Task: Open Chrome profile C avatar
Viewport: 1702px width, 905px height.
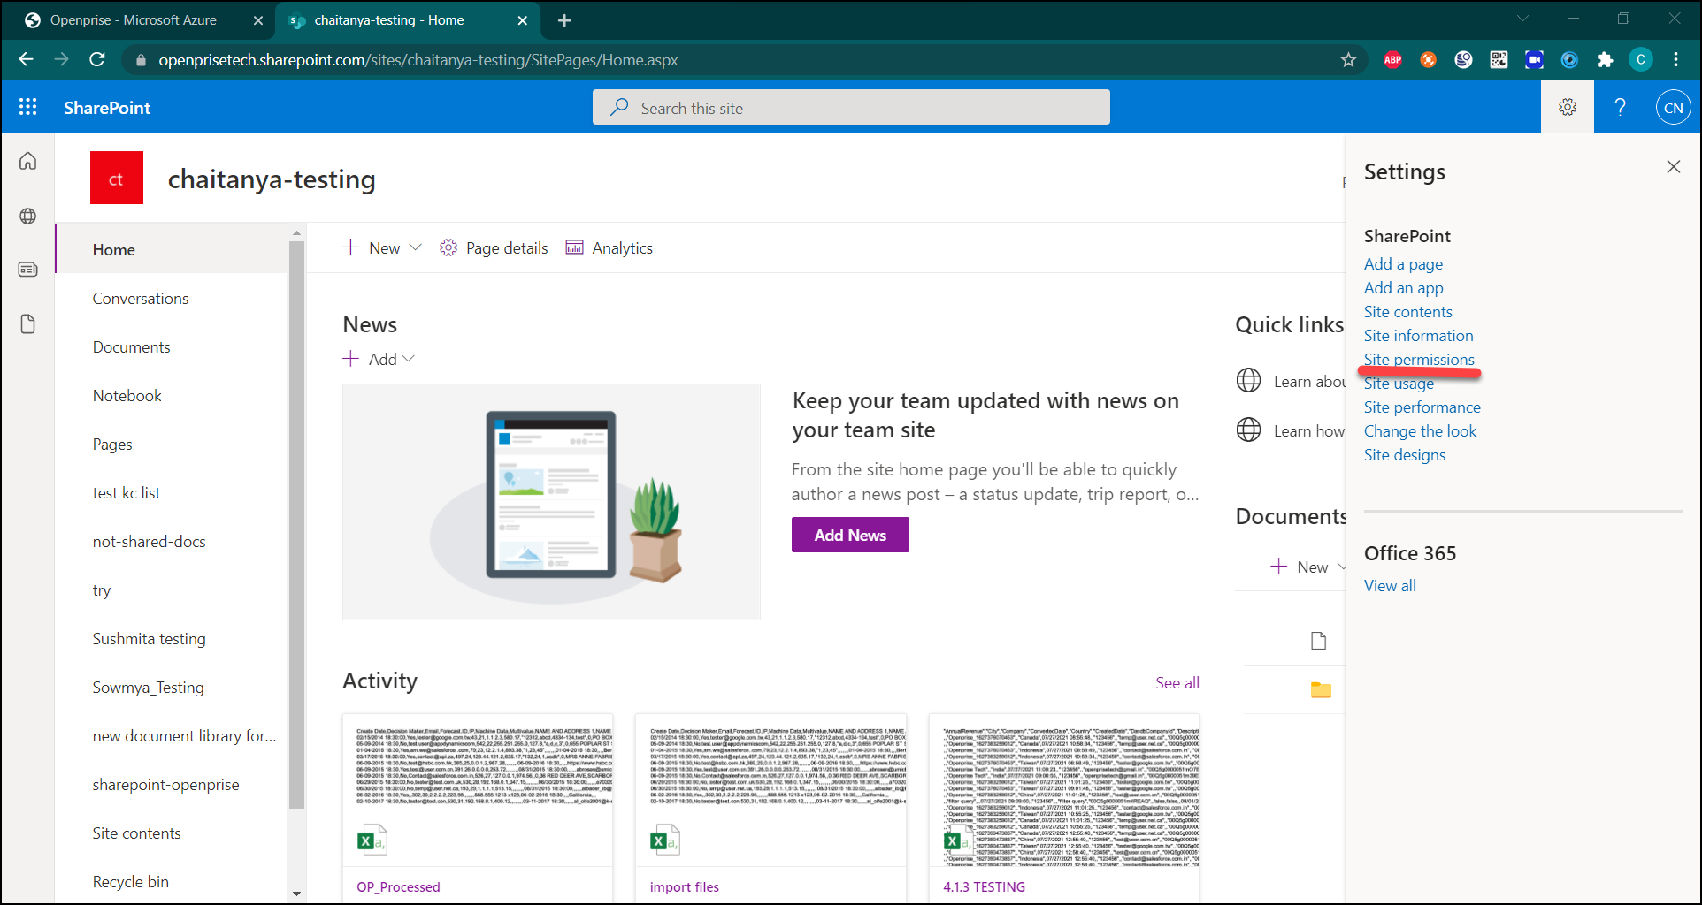Action: pos(1640,60)
